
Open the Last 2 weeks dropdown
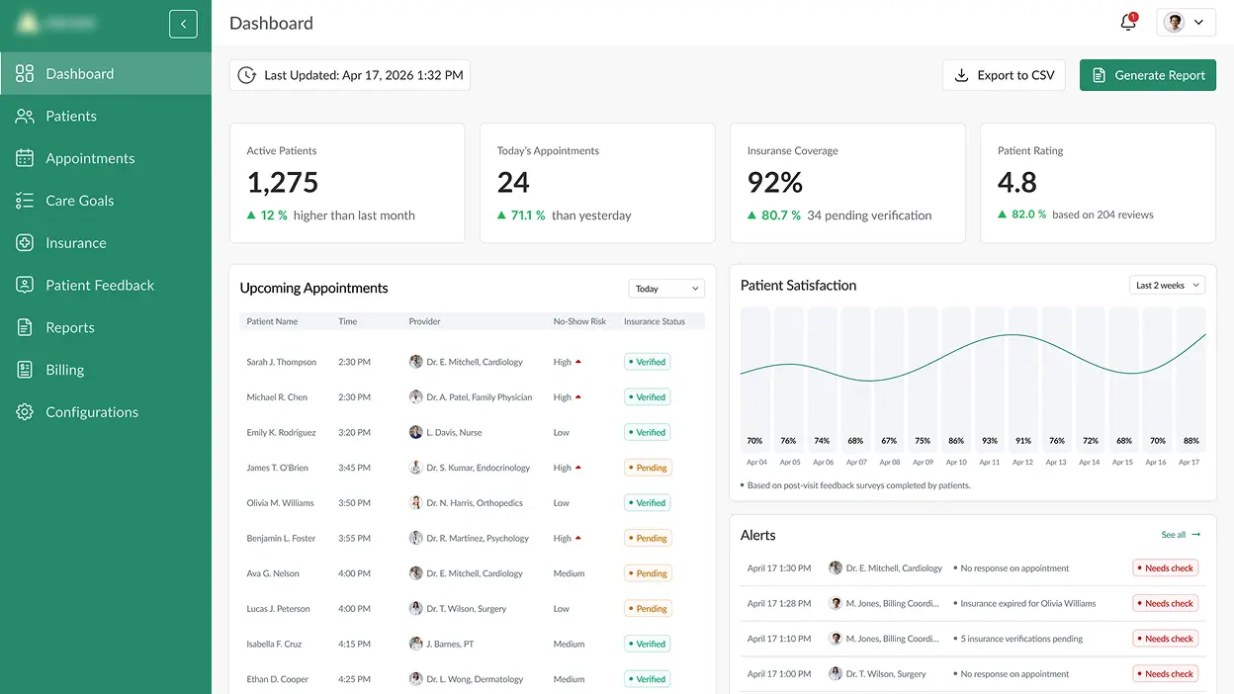click(1167, 285)
